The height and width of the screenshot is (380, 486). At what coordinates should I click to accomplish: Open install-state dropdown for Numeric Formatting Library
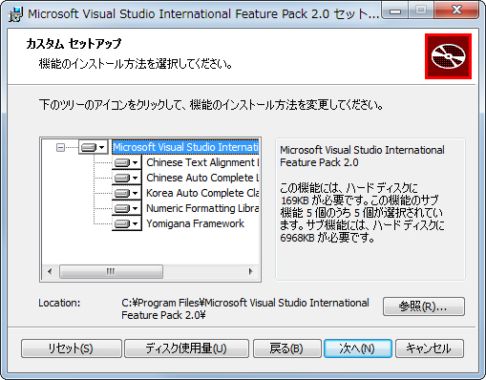pos(127,208)
